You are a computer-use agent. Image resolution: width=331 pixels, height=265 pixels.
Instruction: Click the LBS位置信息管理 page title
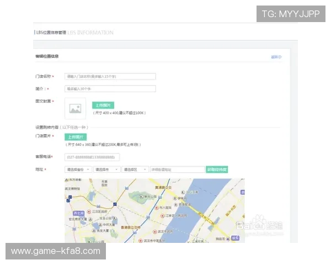tap(51, 33)
